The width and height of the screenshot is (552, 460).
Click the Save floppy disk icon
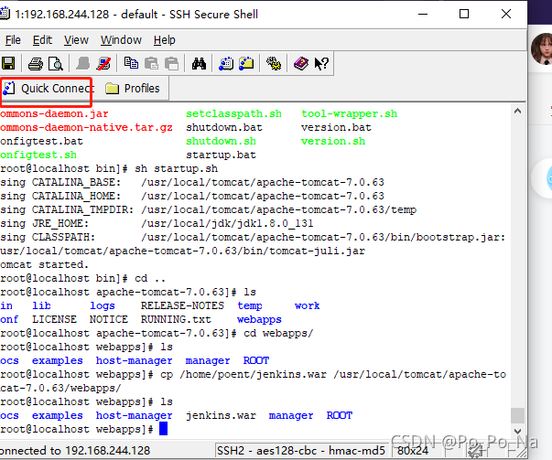click(8, 64)
